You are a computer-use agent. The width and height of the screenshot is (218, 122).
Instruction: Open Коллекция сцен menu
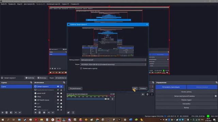click(x=53, y=4)
